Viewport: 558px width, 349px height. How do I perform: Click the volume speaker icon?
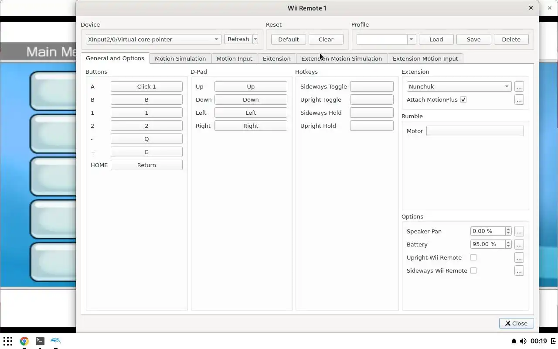[523, 341]
